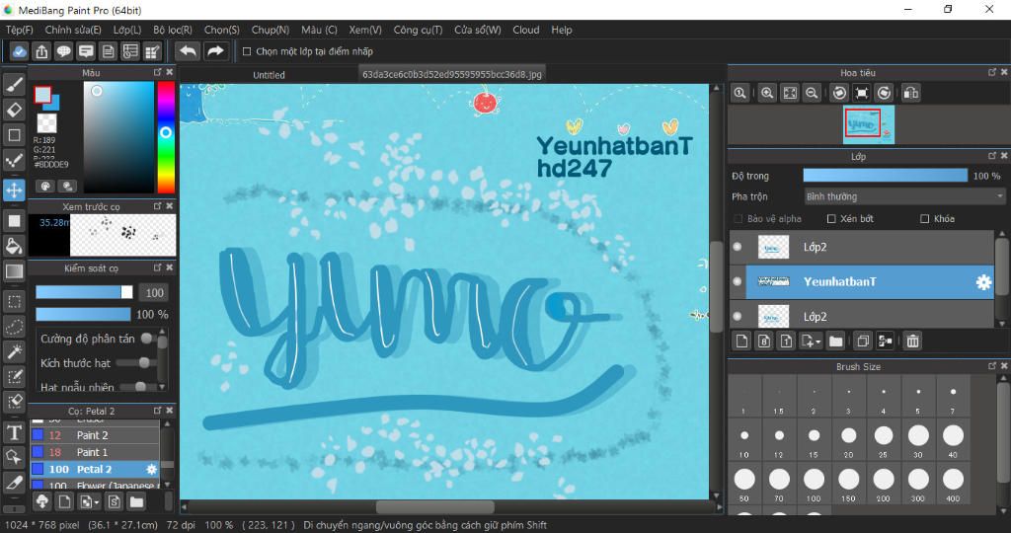The width and height of the screenshot is (1011, 533).
Task: Select the Paint 2 brush
Action: tap(95, 435)
